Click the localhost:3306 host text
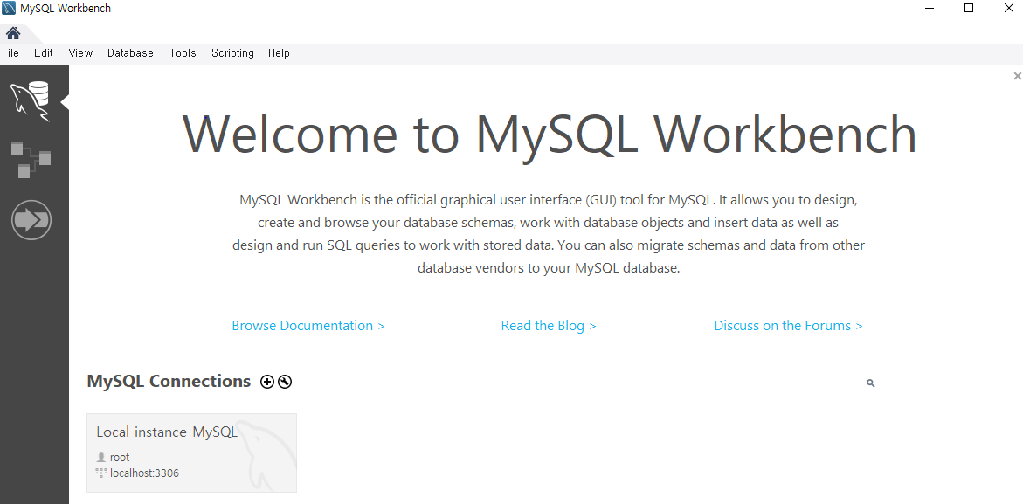1023x504 pixels. [144, 473]
